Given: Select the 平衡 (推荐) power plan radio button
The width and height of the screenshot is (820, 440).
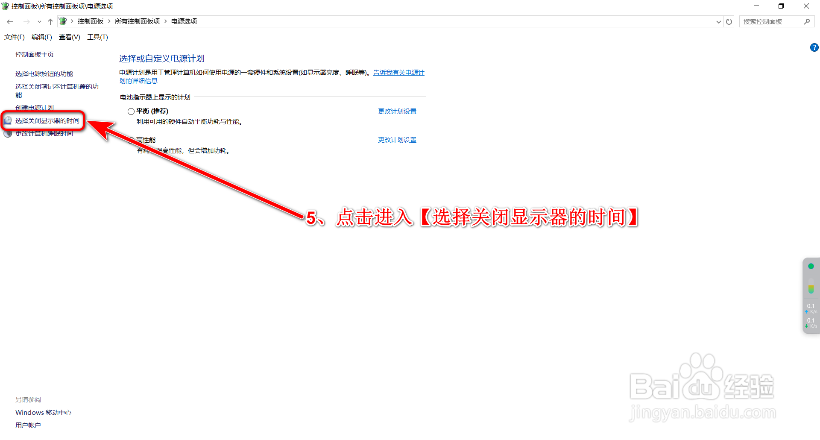Looking at the screenshot, I should coord(131,111).
